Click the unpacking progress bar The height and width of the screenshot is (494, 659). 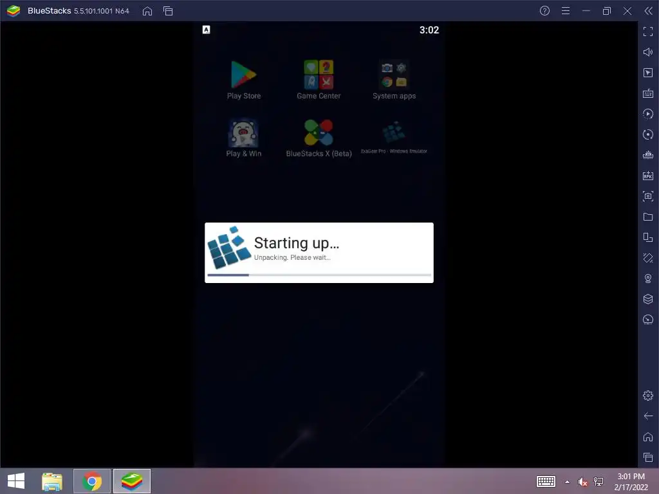(319, 275)
